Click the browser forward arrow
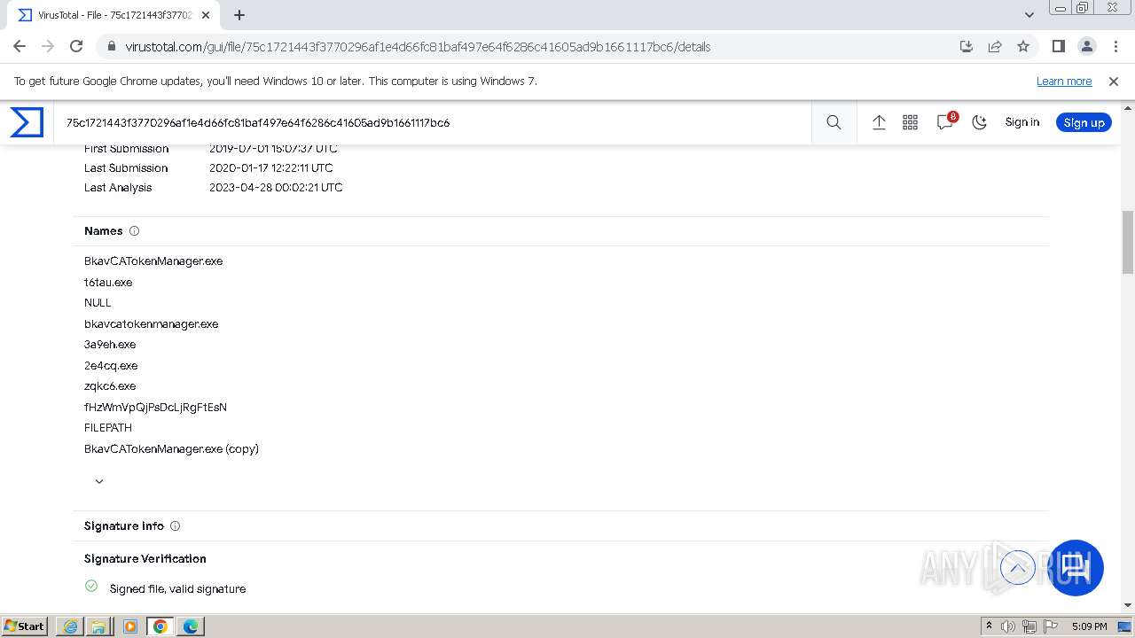Screen dimensions: 1135x638 (48, 46)
